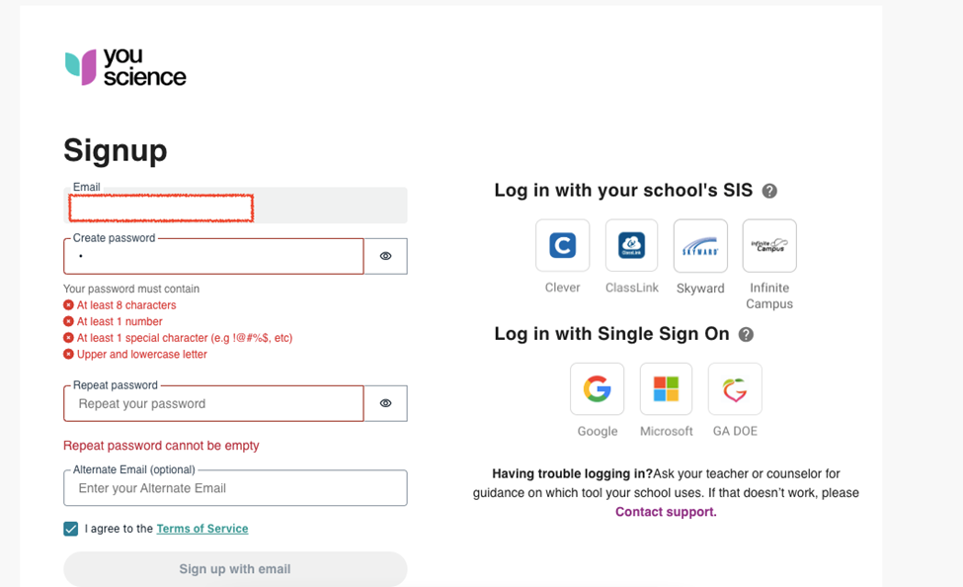963x587 pixels.
Task: Select the ClassLink login icon
Action: coord(631,245)
